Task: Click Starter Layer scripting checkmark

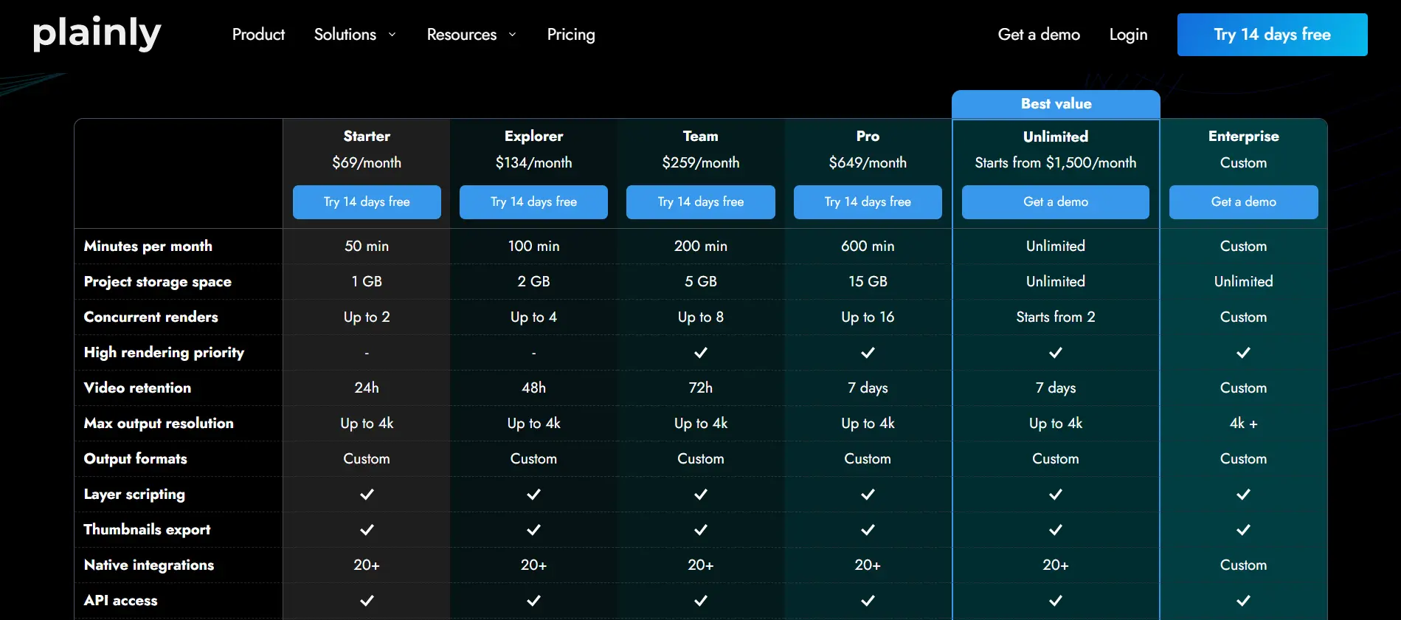Action: [x=367, y=495]
